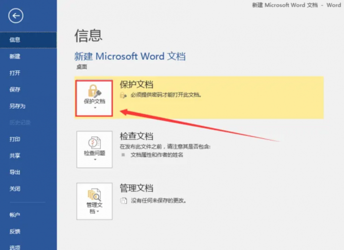The image size is (344, 250).
Task: Click the 在发布此文件之前 description text
Action: pos(165,146)
